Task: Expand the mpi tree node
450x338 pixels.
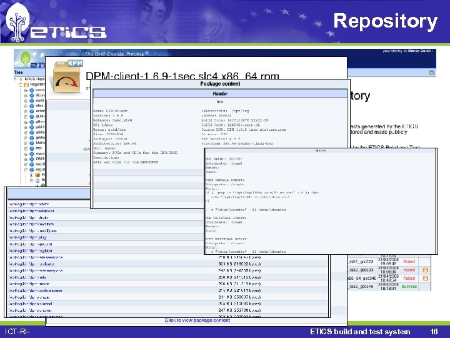Action: tap(26, 148)
